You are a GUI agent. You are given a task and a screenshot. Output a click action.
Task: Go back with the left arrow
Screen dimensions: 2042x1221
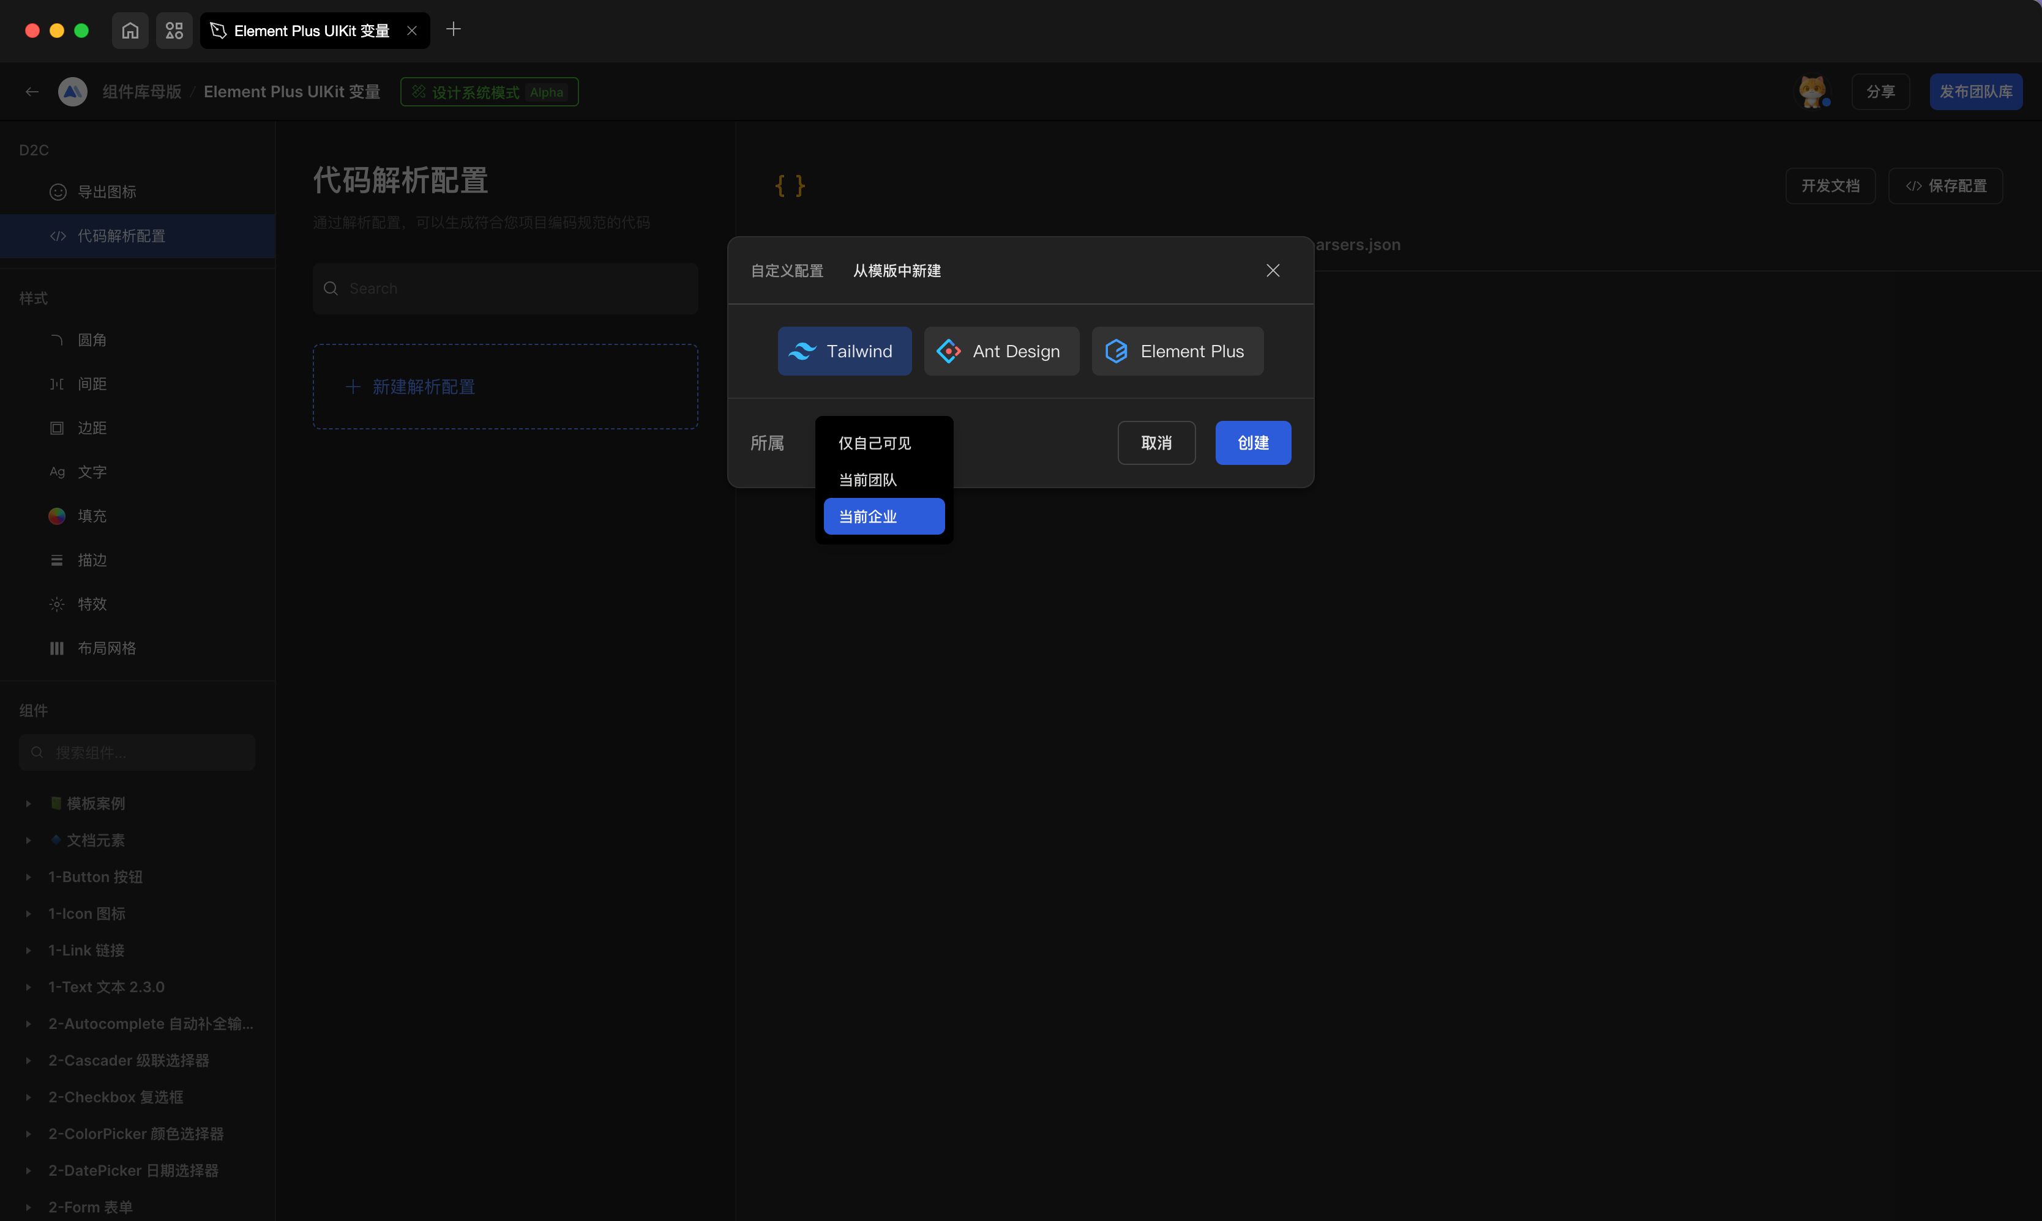(32, 91)
